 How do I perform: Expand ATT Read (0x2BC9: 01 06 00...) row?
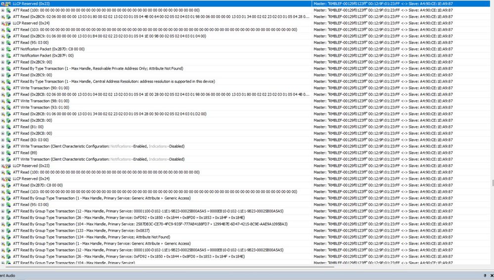(x=3, y=36)
